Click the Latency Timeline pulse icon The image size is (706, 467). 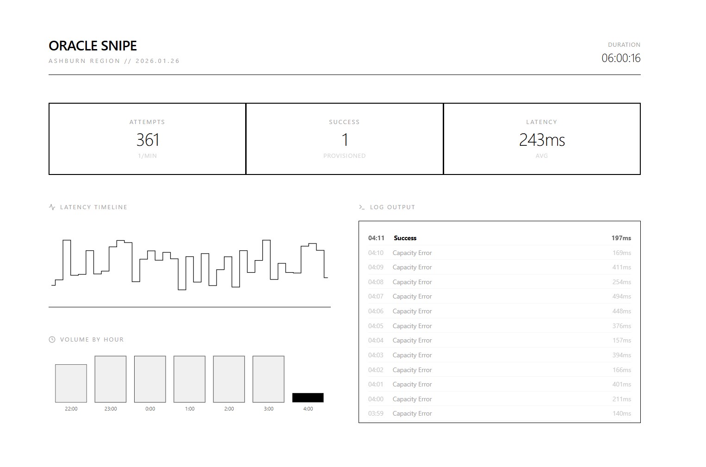tap(52, 207)
